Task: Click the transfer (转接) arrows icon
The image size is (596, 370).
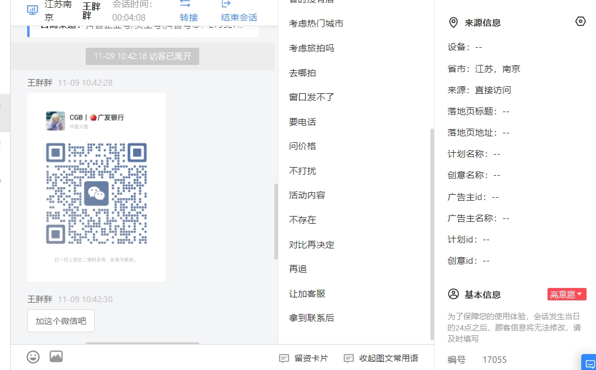Action: click(185, 4)
